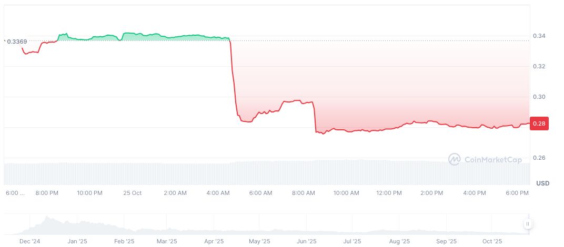Click the USD currency label

click(542, 183)
